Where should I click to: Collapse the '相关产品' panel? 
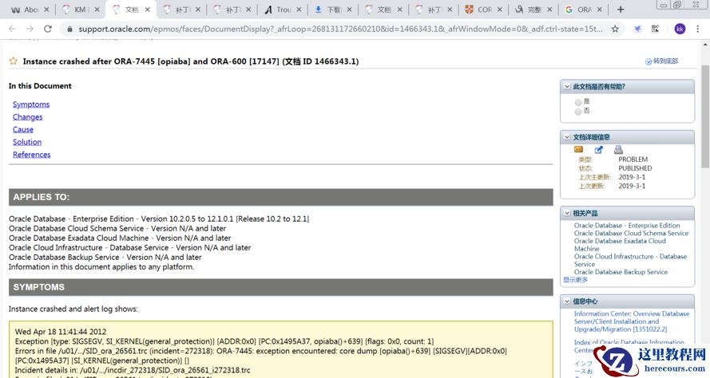pyautogui.click(x=567, y=213)
